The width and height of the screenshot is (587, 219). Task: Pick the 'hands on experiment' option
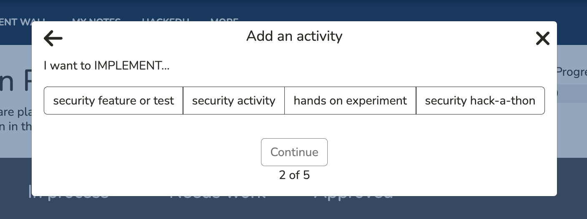click(350, 101)
